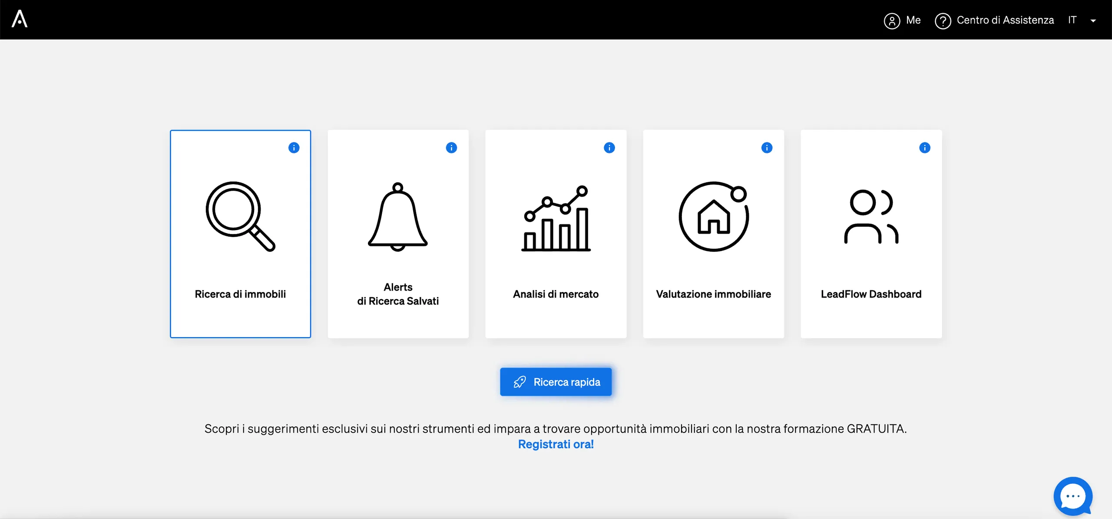Click info icon on Analisi di mercato card
Viewport: 1112px width, 519px height.
[609, 148]
